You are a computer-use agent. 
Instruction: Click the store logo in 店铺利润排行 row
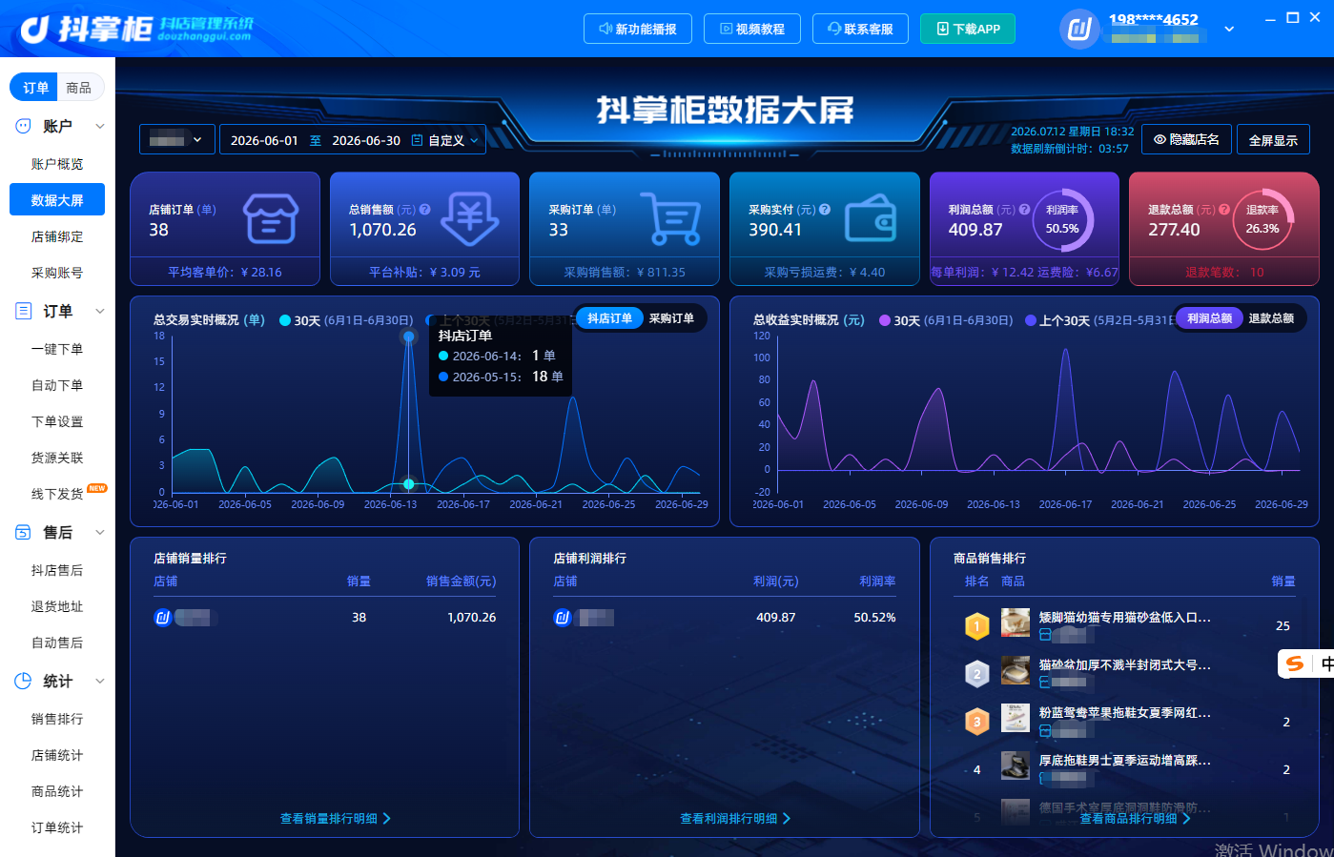click(x=563, y=618)
